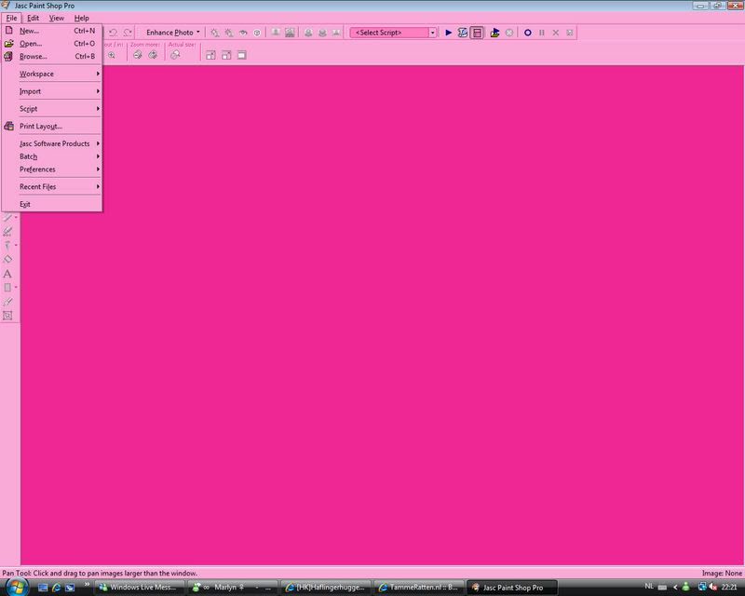Click the zoom in magnifier icon
This screenshot has width=745, height=596.
pos(112,55)
